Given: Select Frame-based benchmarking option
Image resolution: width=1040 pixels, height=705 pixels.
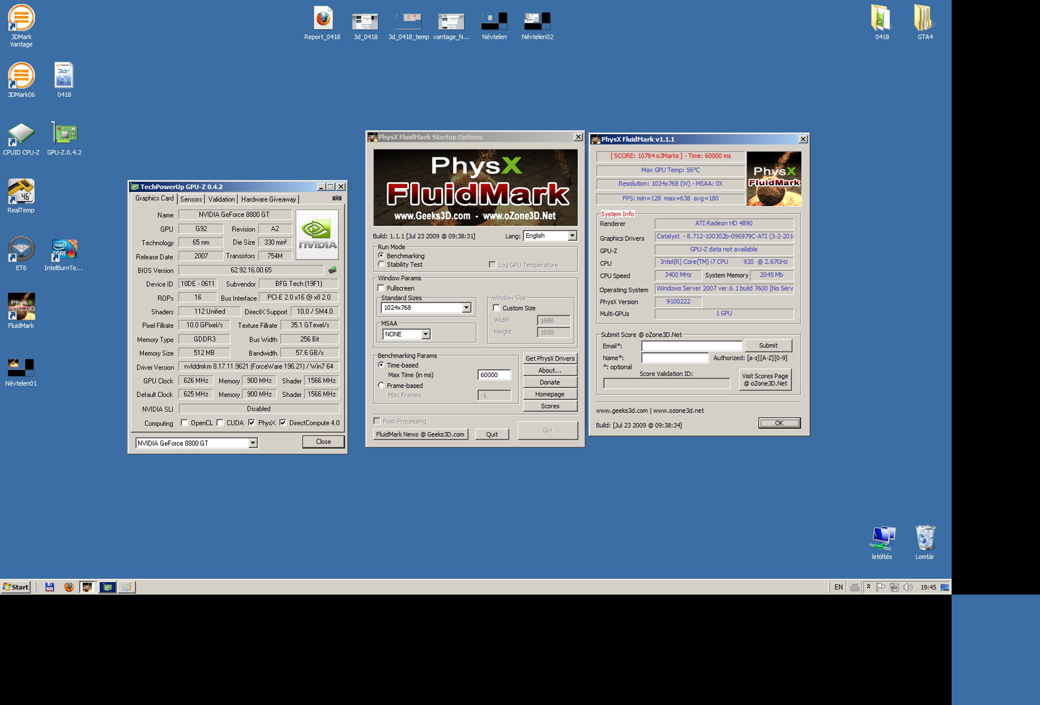Looking at the screenshot, I should pos(381,385).
